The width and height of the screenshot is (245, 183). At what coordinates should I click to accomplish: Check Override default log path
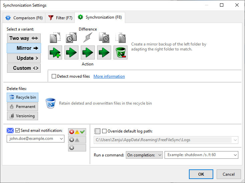(x=104, y=131)
